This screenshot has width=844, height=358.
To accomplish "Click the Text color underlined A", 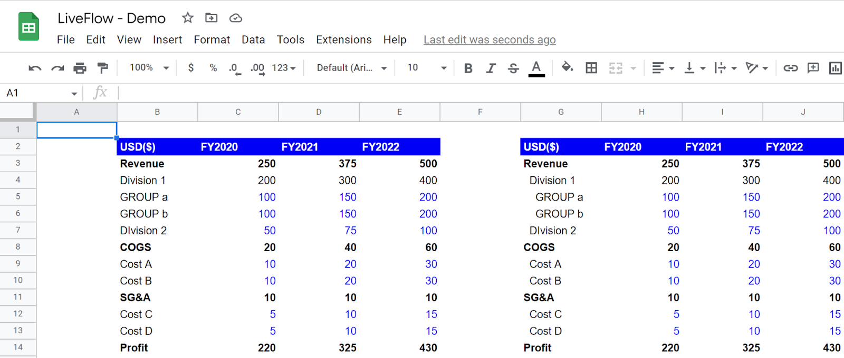I will (x=536, y=68).
